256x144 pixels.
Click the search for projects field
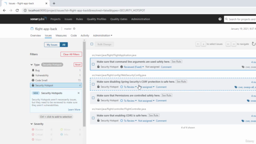click(x=240, y=19)
